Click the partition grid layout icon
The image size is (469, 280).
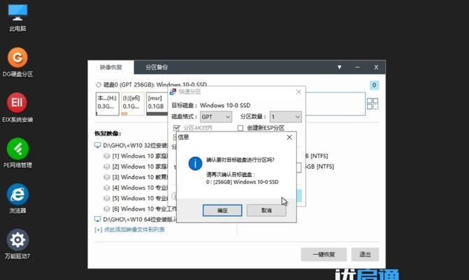373,104
